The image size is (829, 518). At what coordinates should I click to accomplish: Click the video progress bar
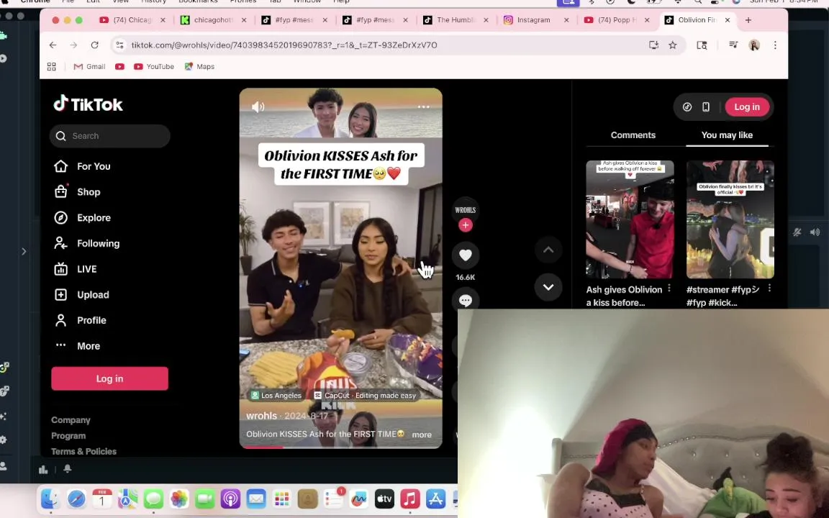tap(340, 447)
